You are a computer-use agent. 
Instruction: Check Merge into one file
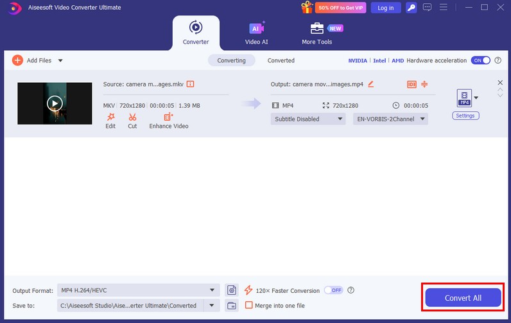[249, 305]
